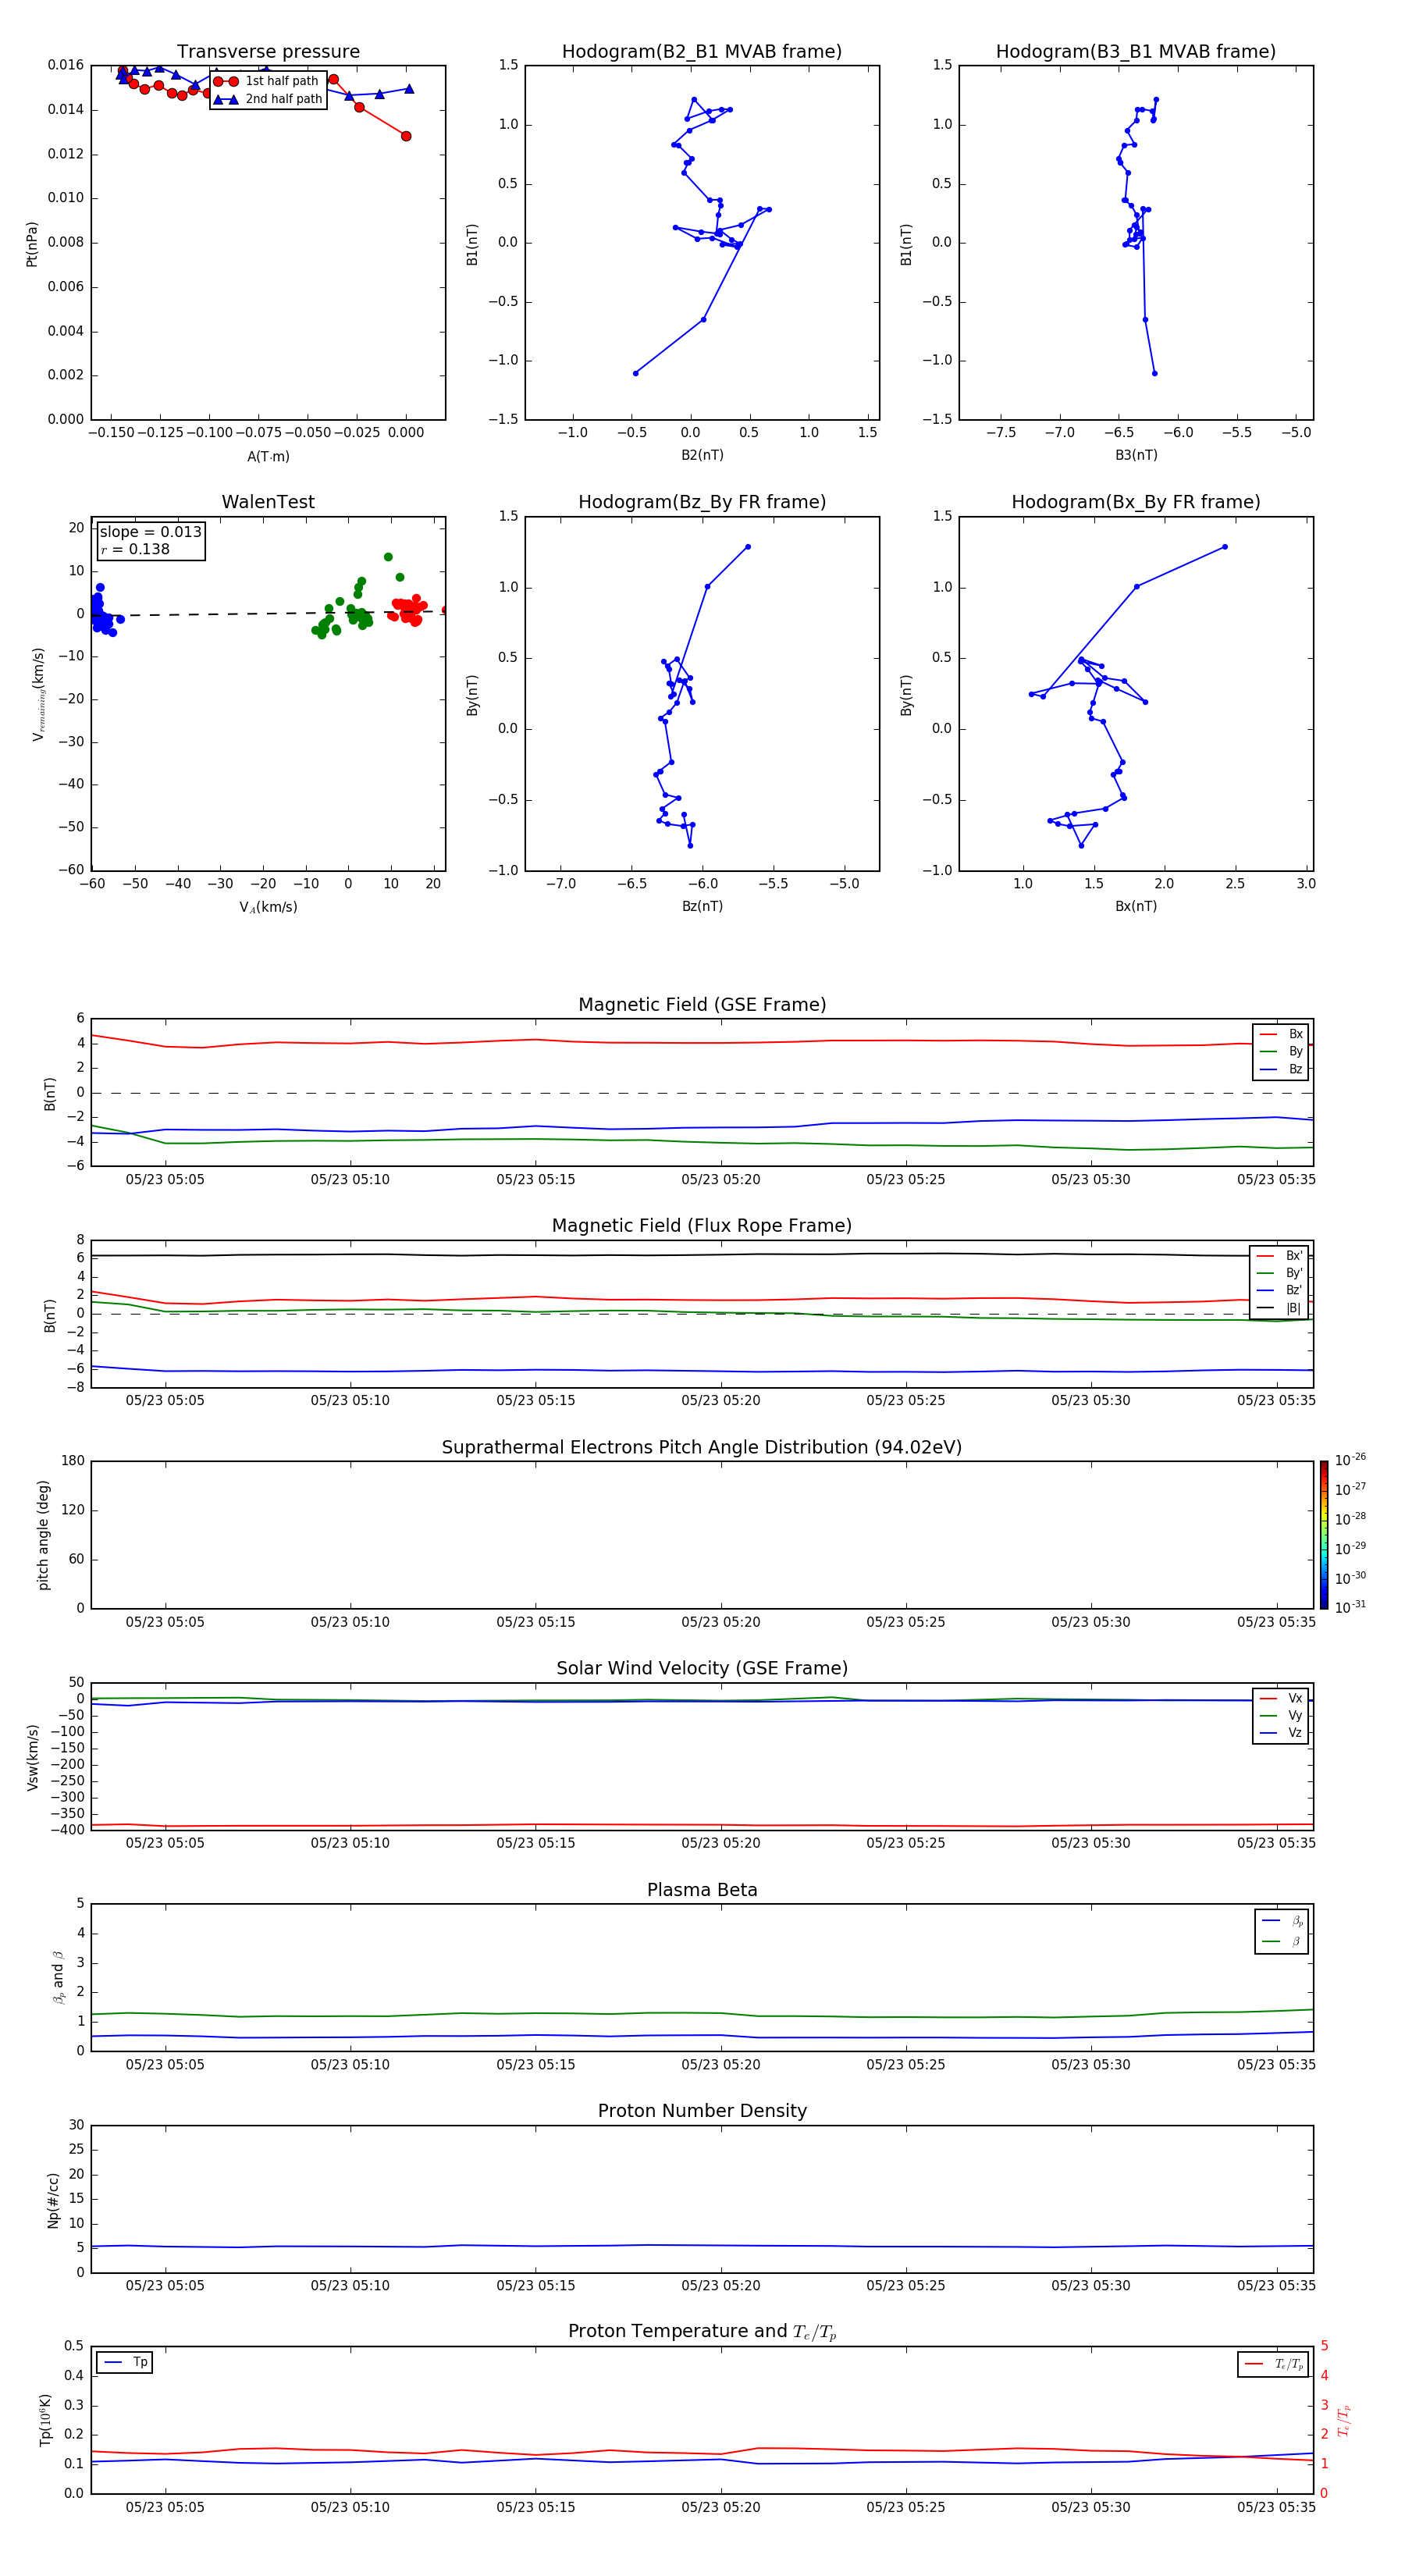Click the pitch angle colorbar
This screenshot has width=1405, height=2576.
(x=1324, y=1535)
